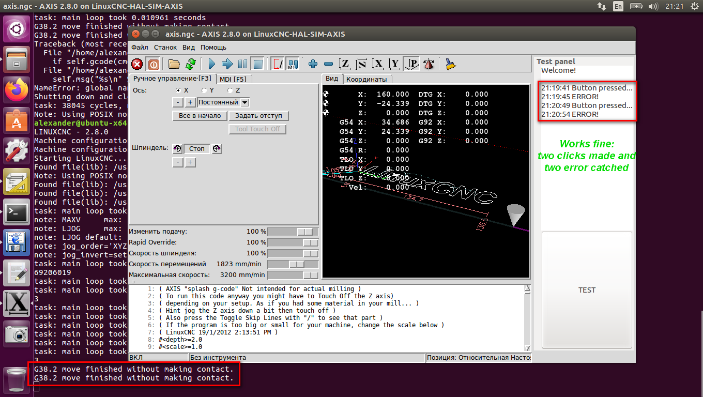The width and height of the screenshot is (703, 397).
Task: Run the program with the play icon
Action: tap(211, 64)
